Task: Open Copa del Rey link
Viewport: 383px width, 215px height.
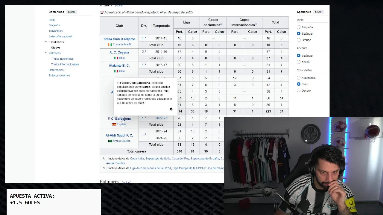Action: pyautogui.click(x=180, y=159)
